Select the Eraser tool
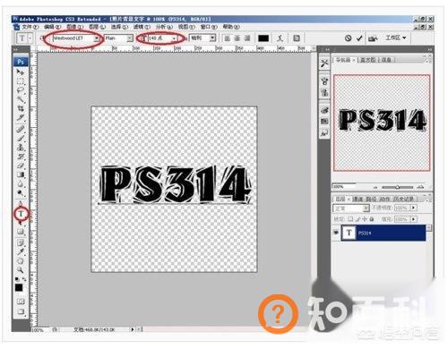 (x=21, y=166)
